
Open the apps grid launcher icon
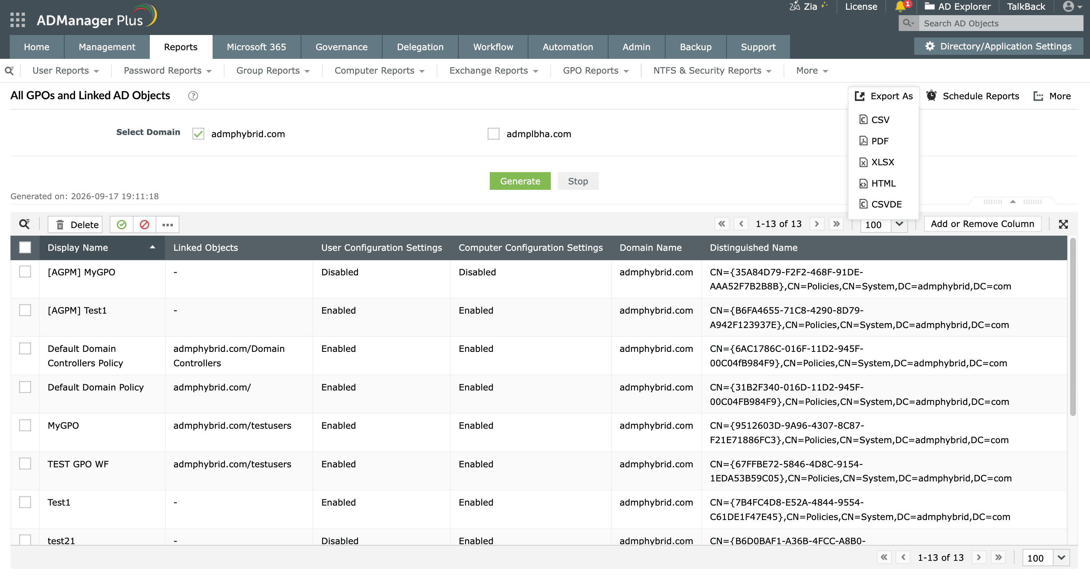point(17,19)
